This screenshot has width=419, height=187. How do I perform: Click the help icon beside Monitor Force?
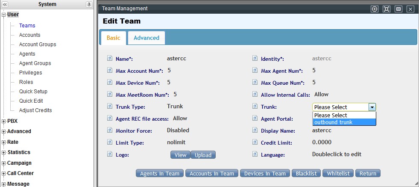point(109,131)
